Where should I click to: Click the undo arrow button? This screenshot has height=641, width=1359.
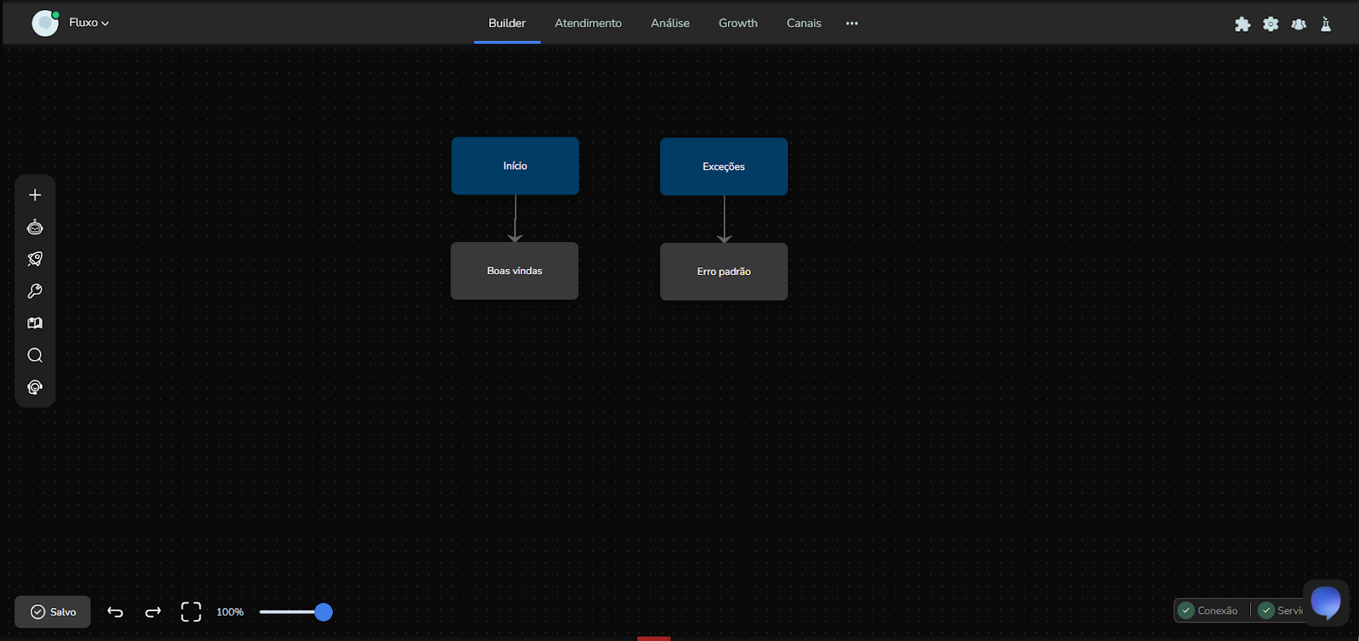point(116,612)
